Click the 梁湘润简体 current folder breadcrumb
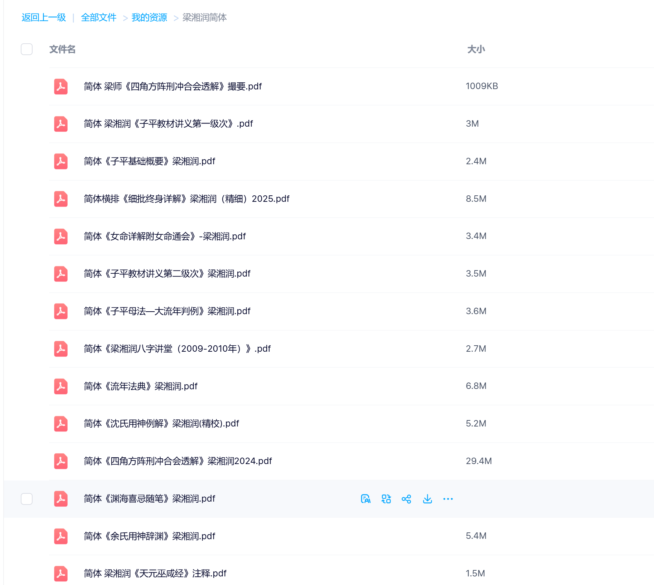Viewport: 654px width, 585px height. [204, 18]
